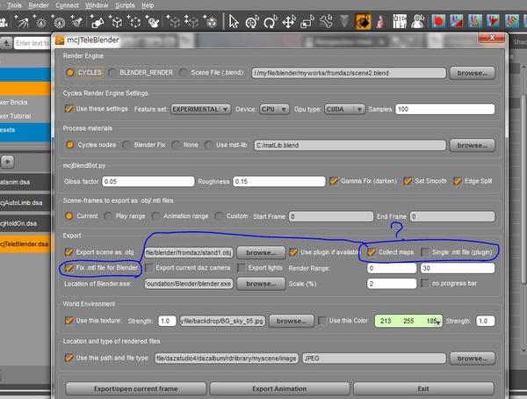527x399 pixels.
Task: Click the grey figure icon beside the red circle
Action: click(x=418, y=21)
